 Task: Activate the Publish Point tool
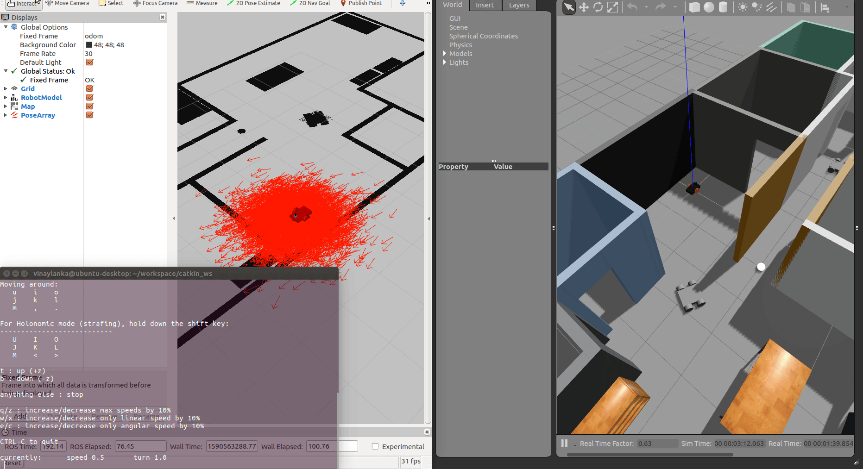tap(361, 3)
